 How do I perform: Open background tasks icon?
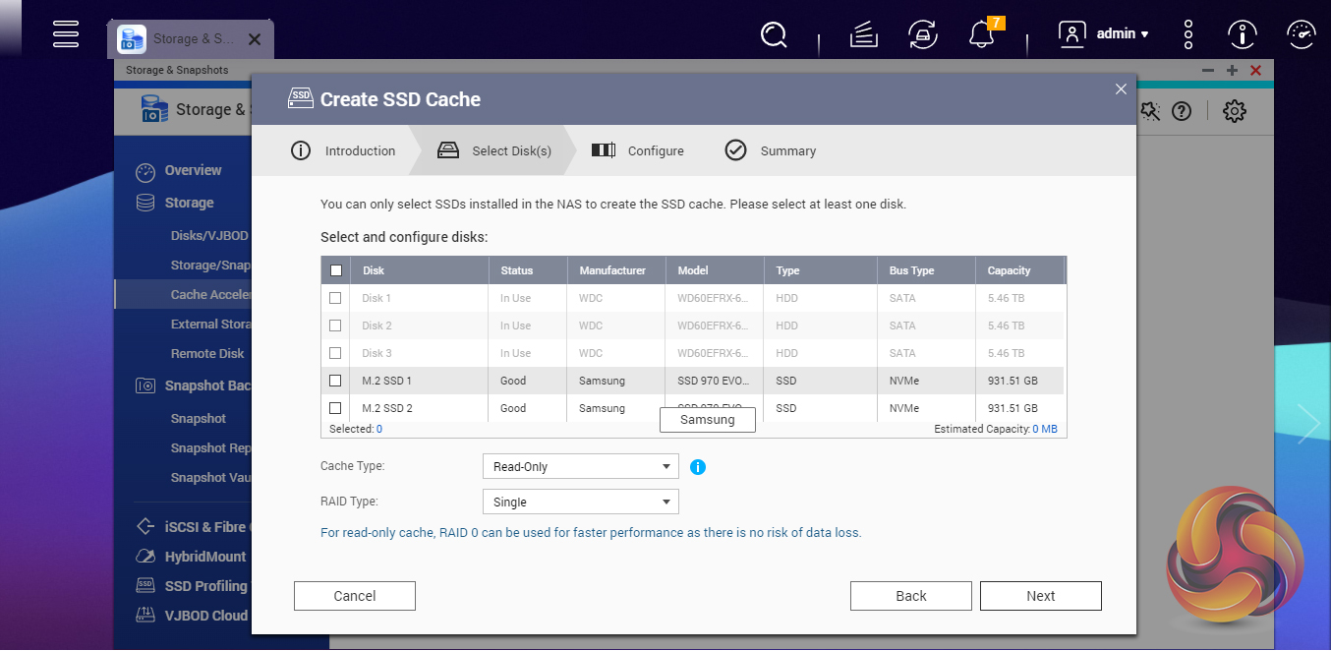click(863, 35)
